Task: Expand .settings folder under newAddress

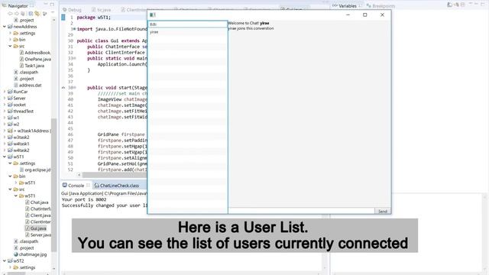Action: pyautogui.click(x=10, y=33)
